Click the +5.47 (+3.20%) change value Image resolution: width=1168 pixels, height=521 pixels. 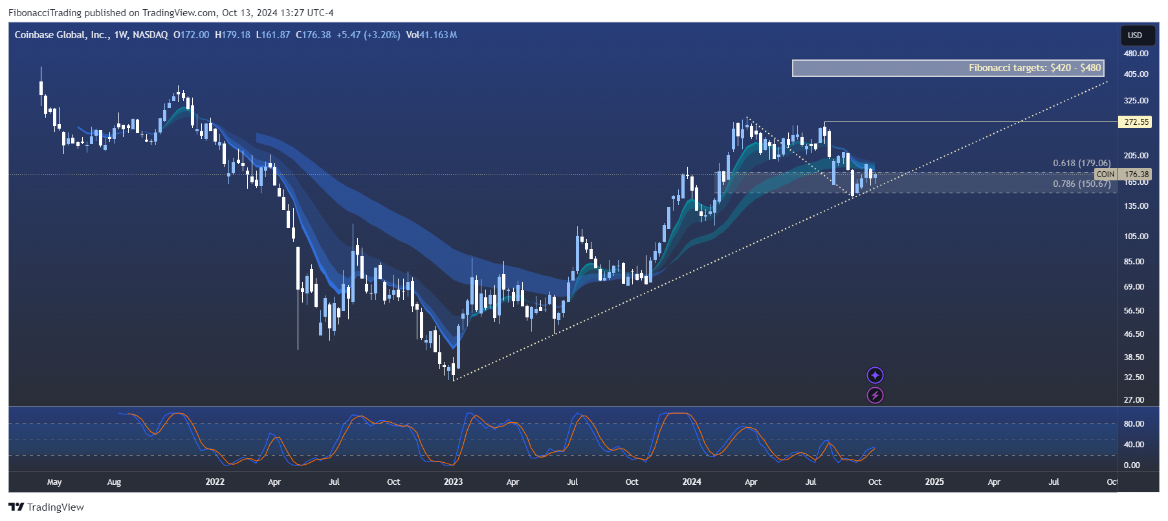(x=368, y=35)
